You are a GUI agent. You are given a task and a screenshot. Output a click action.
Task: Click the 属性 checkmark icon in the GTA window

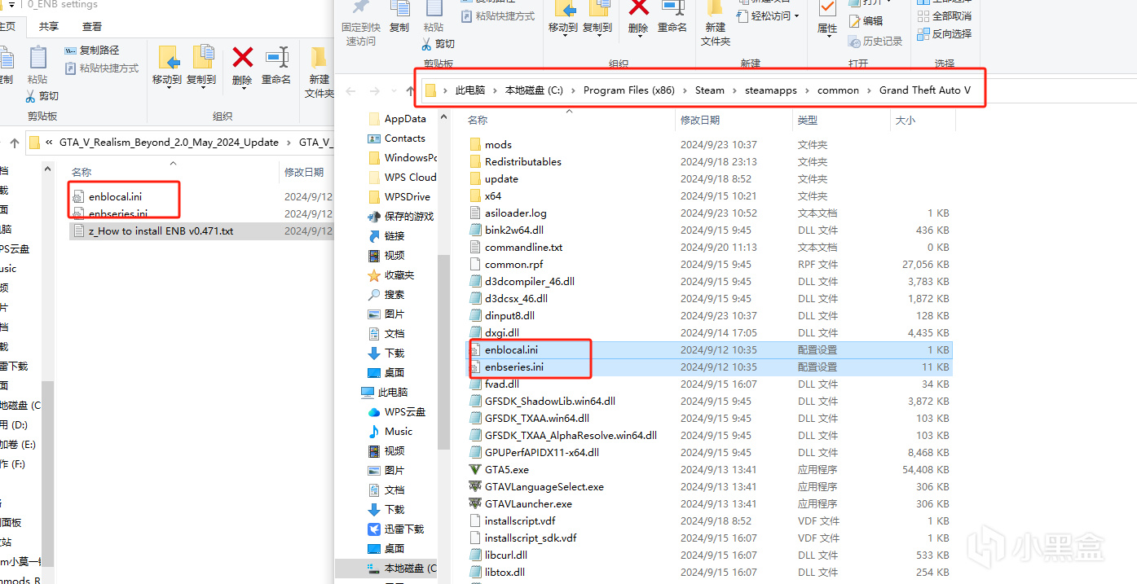click(827, 10)
